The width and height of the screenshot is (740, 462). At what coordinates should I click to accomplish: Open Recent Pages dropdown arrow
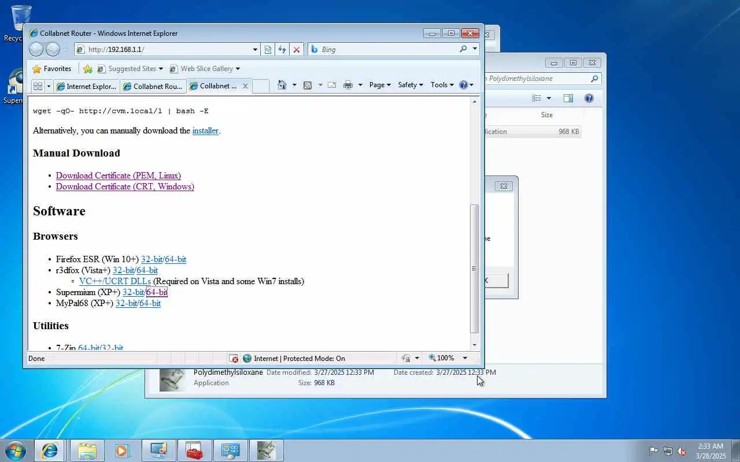tap(65, 50)
